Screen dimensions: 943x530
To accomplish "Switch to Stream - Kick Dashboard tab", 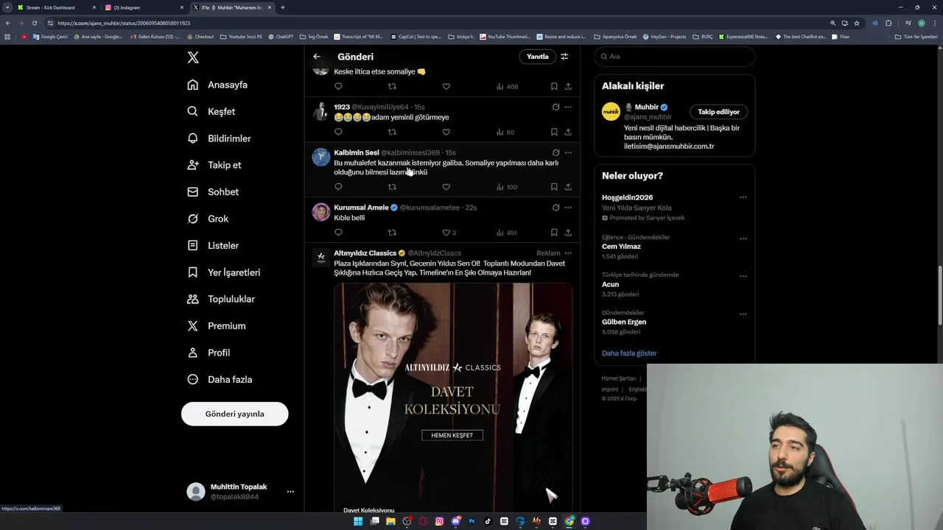I will pos(57,7).
